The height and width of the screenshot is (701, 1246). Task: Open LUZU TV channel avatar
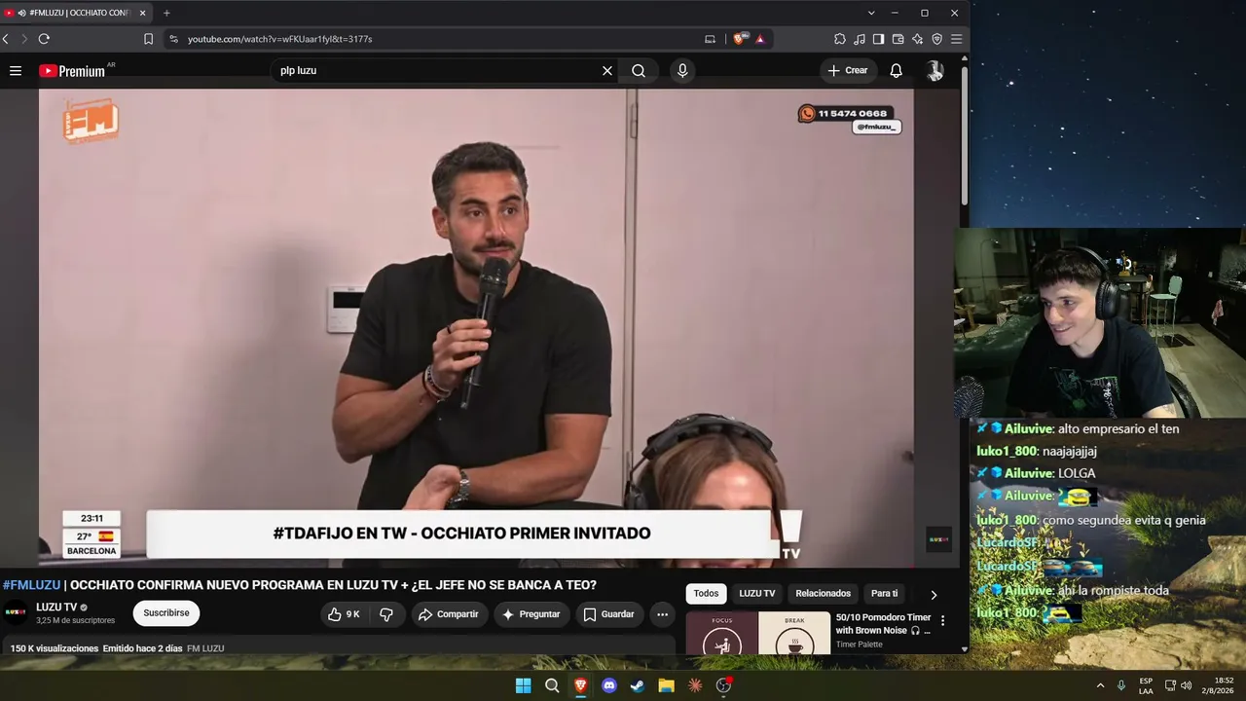[16, 612]
